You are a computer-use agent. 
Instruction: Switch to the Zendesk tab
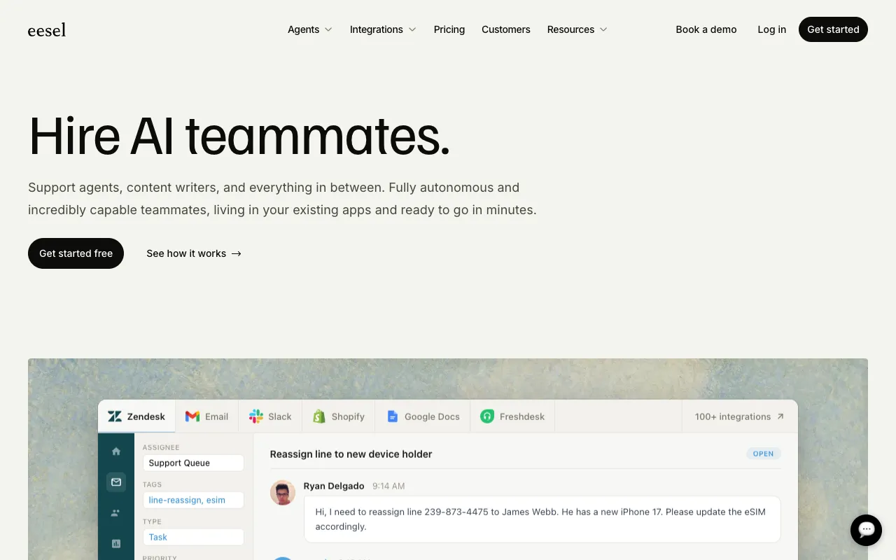pos(136,416)
